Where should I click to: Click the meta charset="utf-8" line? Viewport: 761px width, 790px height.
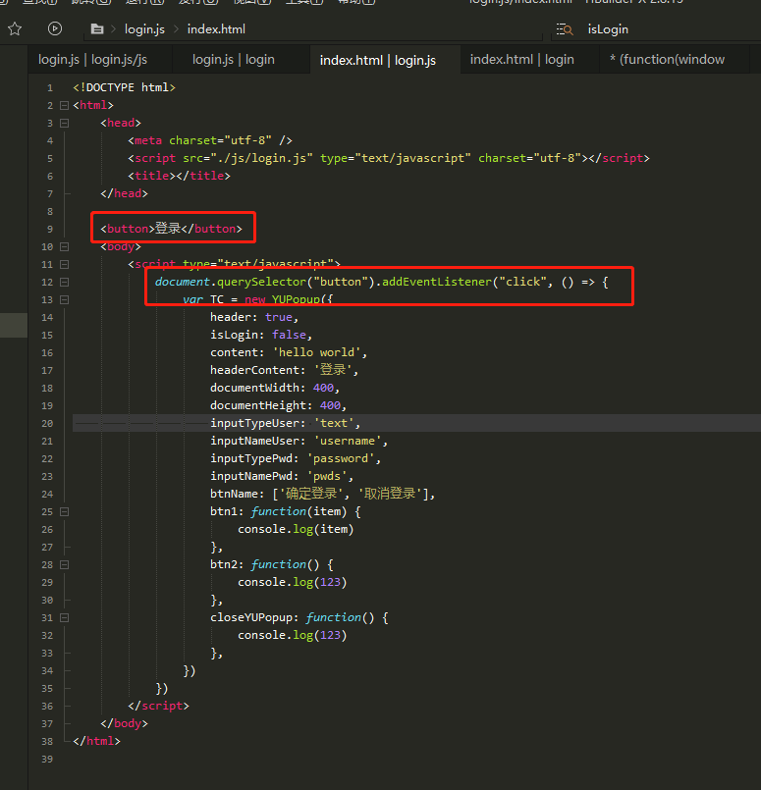pos(210,140)
